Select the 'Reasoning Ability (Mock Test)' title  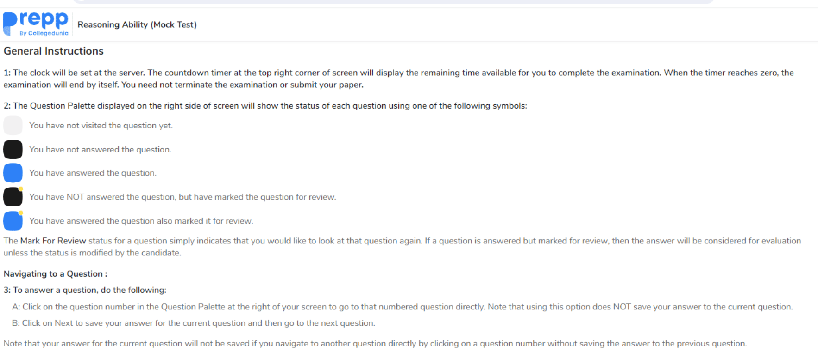coord(137,24)
